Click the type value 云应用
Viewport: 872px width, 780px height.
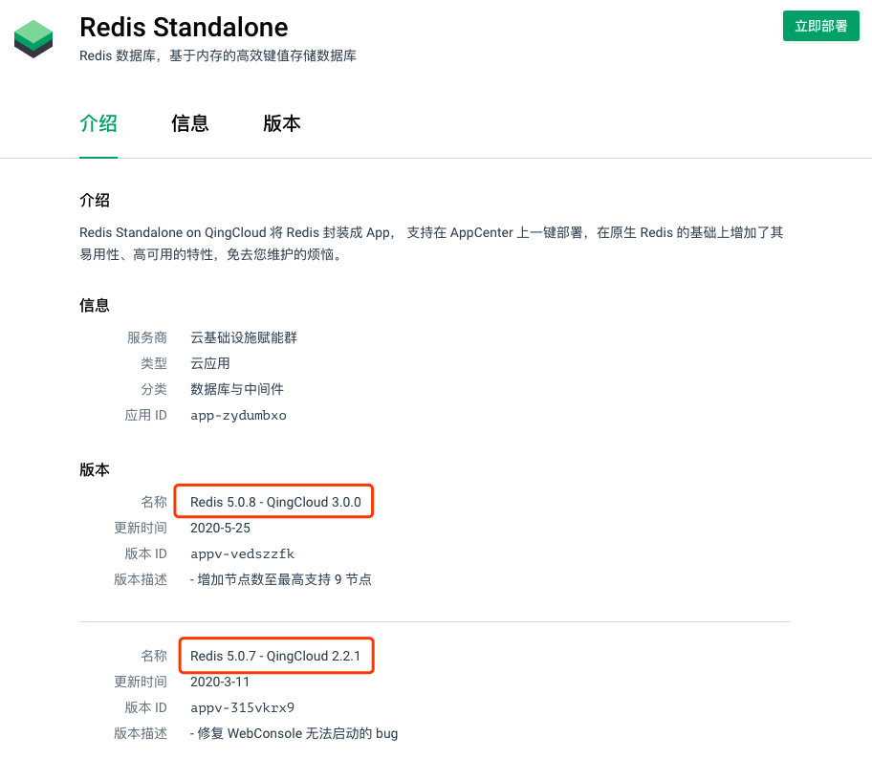[210, 363]
